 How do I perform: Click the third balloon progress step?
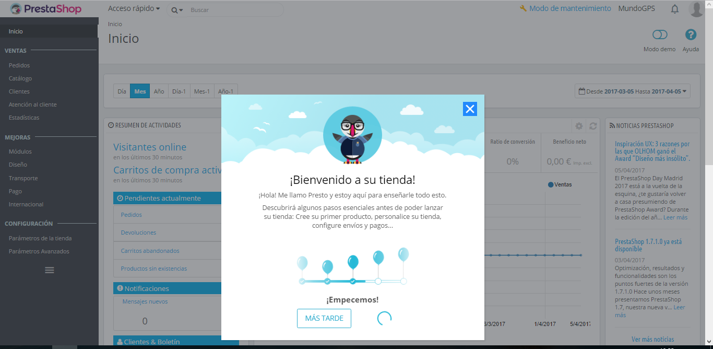click(x=353, y=281)
